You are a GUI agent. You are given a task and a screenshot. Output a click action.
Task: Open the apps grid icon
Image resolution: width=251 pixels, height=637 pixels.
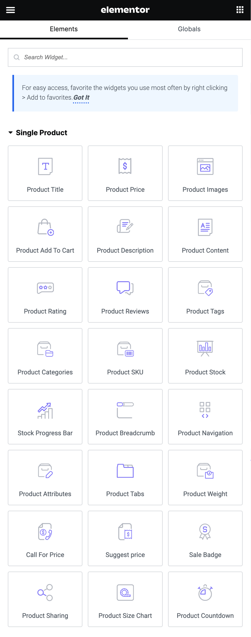[240, 10]
